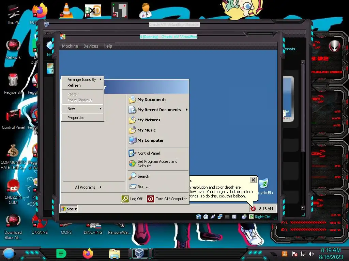Click the XP Start button
This screenshot has height=261, width=349.
[x=69, y=209]
